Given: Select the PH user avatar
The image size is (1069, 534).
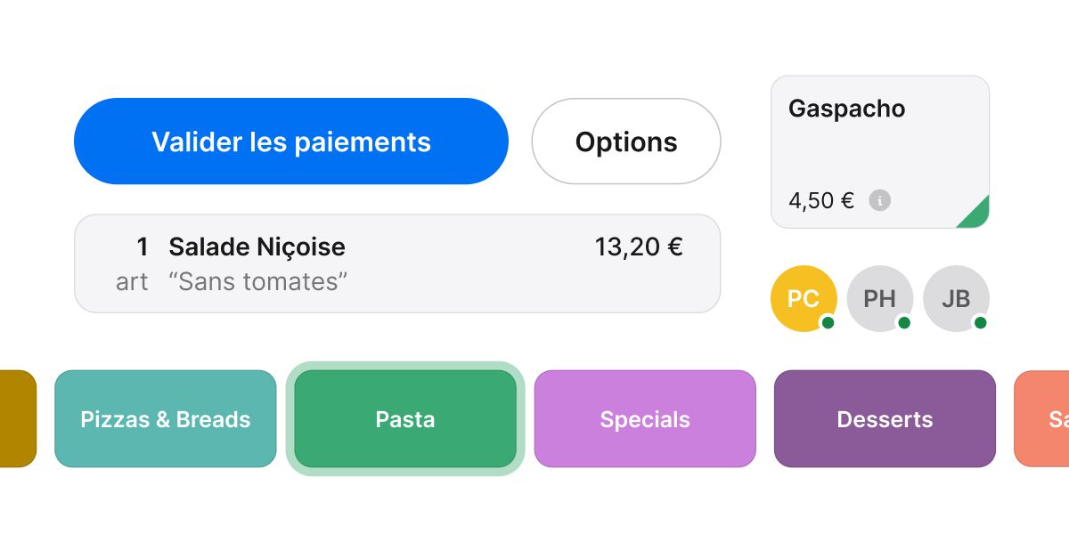Looking at the screenshot, I should pyautogui.click(x=879, y=298).
